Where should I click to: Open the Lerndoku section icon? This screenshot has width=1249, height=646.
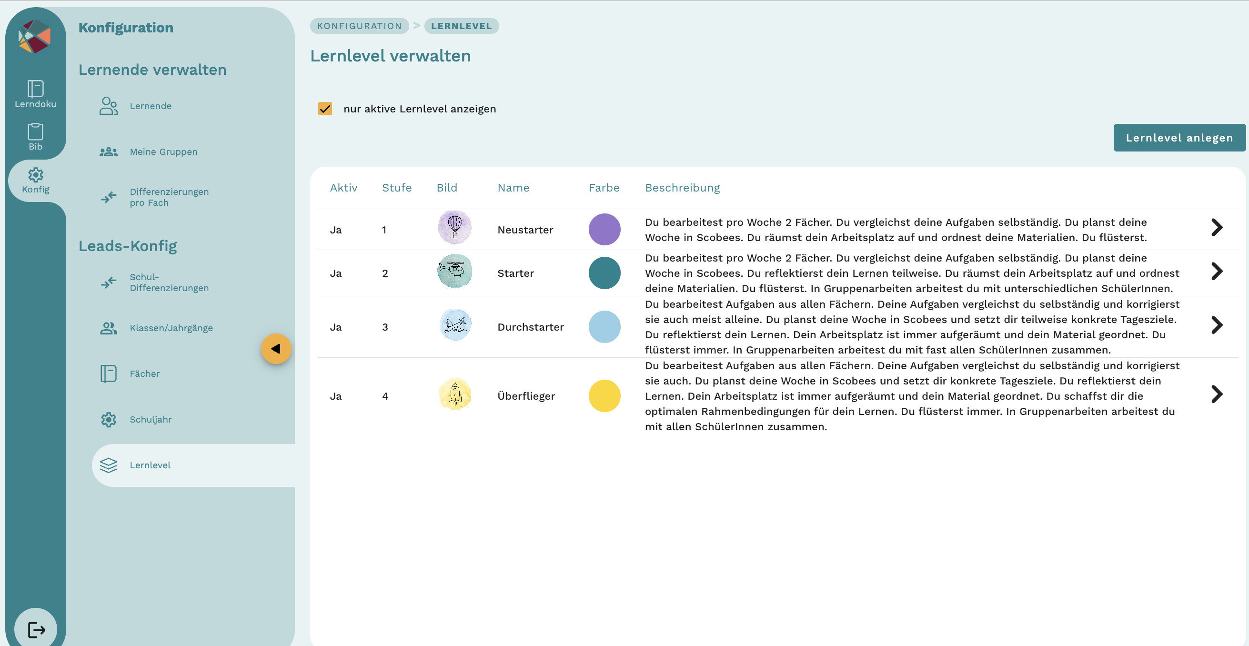35,89
